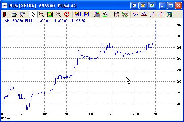Activate the zoom in magnifier
184x122 pixels.
42,14
